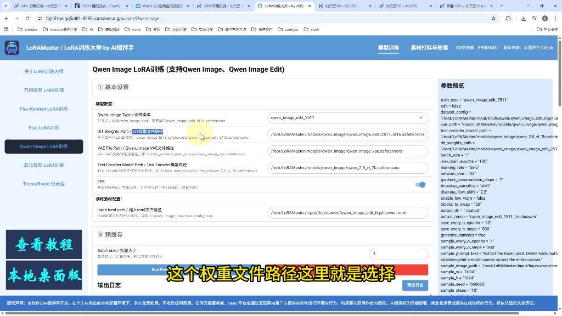
Task: Click the Batch size input field
Action: pos(398,253)
